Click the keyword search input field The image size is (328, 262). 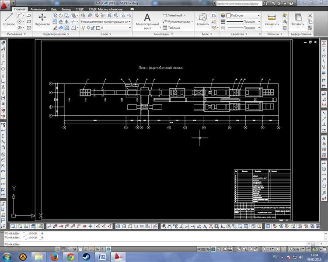[239, 3]
